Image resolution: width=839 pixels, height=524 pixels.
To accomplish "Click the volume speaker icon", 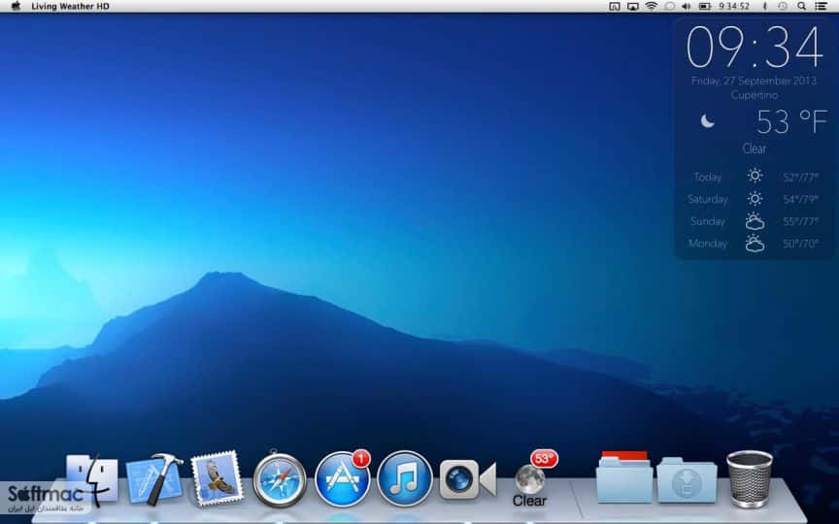I will [x=687, y=6].
